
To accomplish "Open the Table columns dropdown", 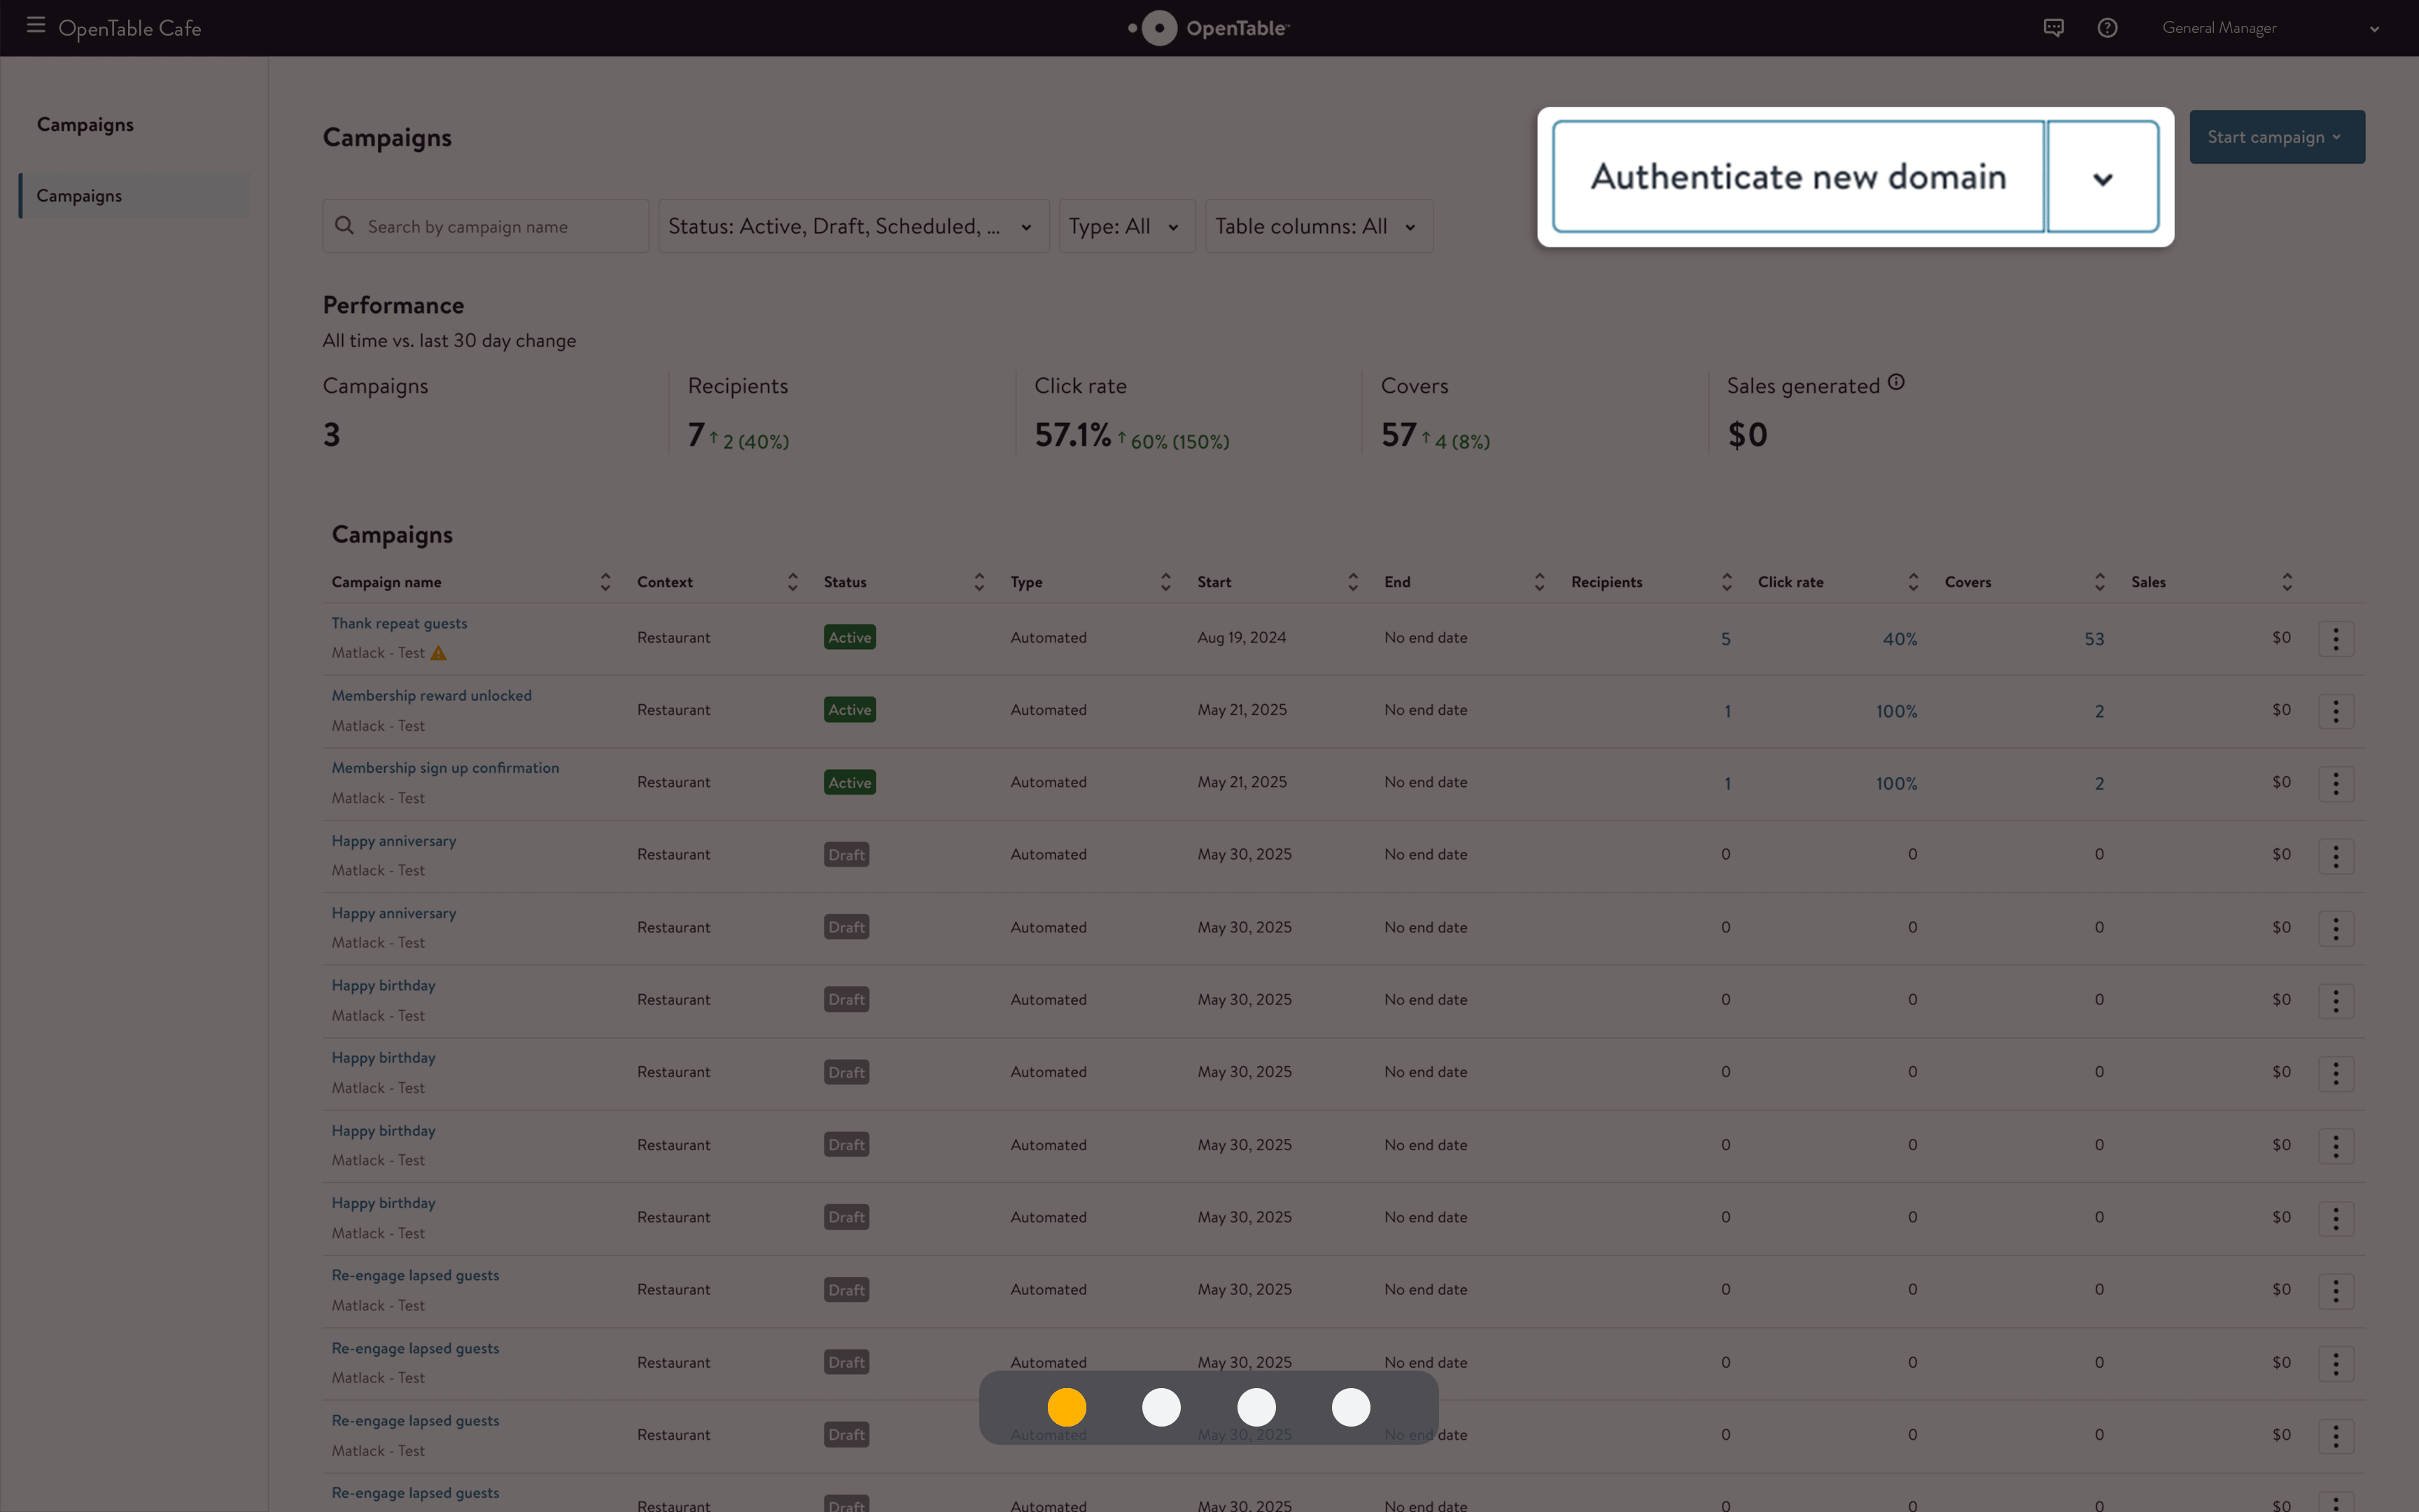I will point(1319,226).
